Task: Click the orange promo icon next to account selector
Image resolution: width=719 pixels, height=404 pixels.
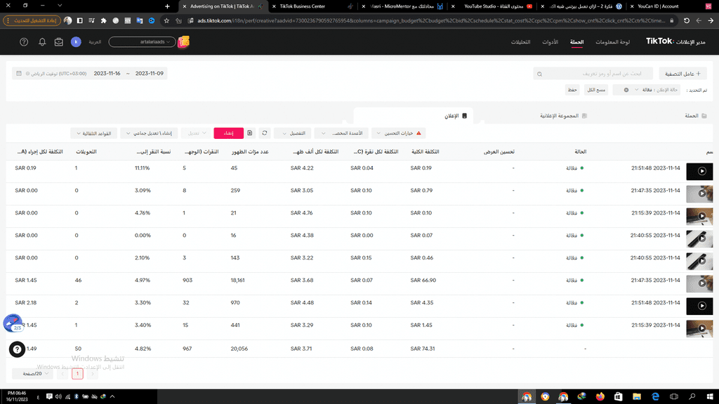Action: coord(183,42)
